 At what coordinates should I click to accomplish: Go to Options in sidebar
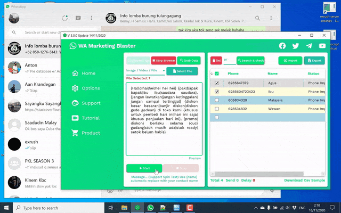[x=90, y=88]
